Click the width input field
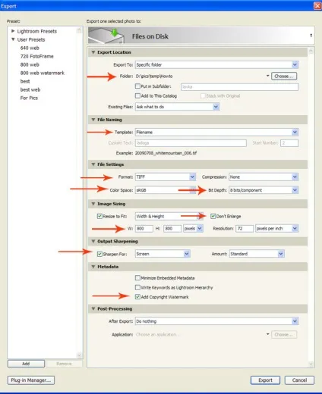Image resolution: width=322 pixels, height=394 pixels. coord(144,229)
